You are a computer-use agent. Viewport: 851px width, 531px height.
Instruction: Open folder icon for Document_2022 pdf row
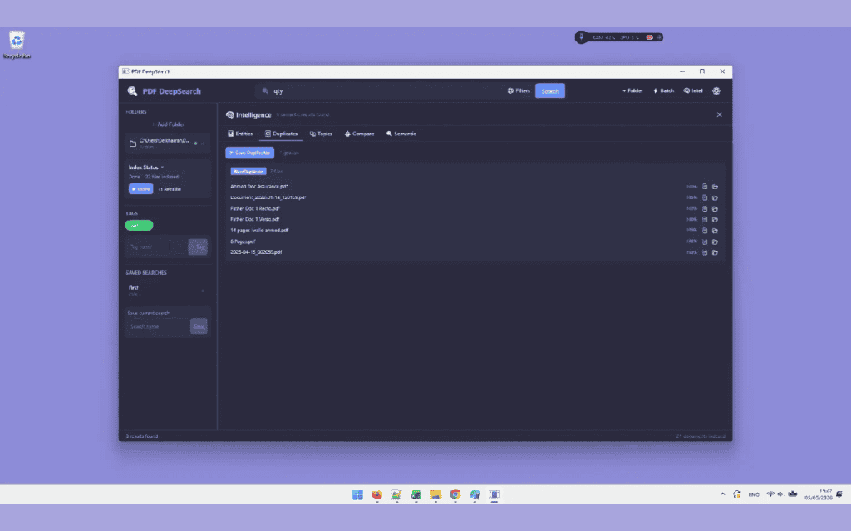[715, 197]
